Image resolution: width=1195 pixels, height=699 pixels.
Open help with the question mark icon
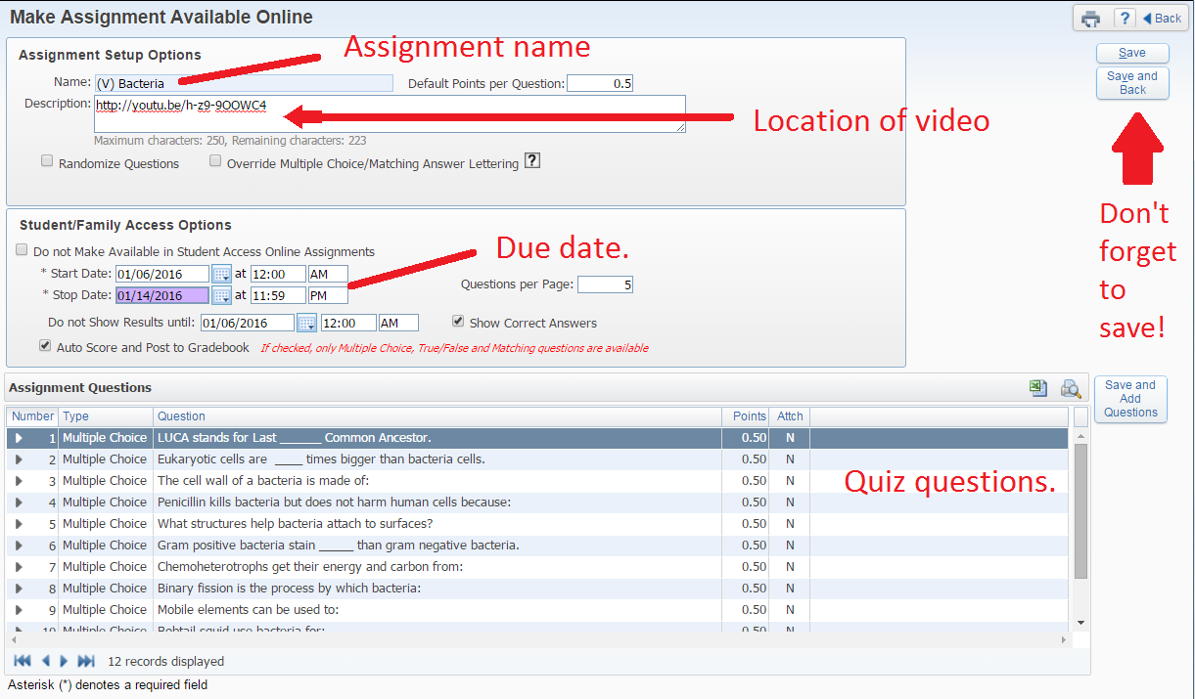coord(1125,19)
